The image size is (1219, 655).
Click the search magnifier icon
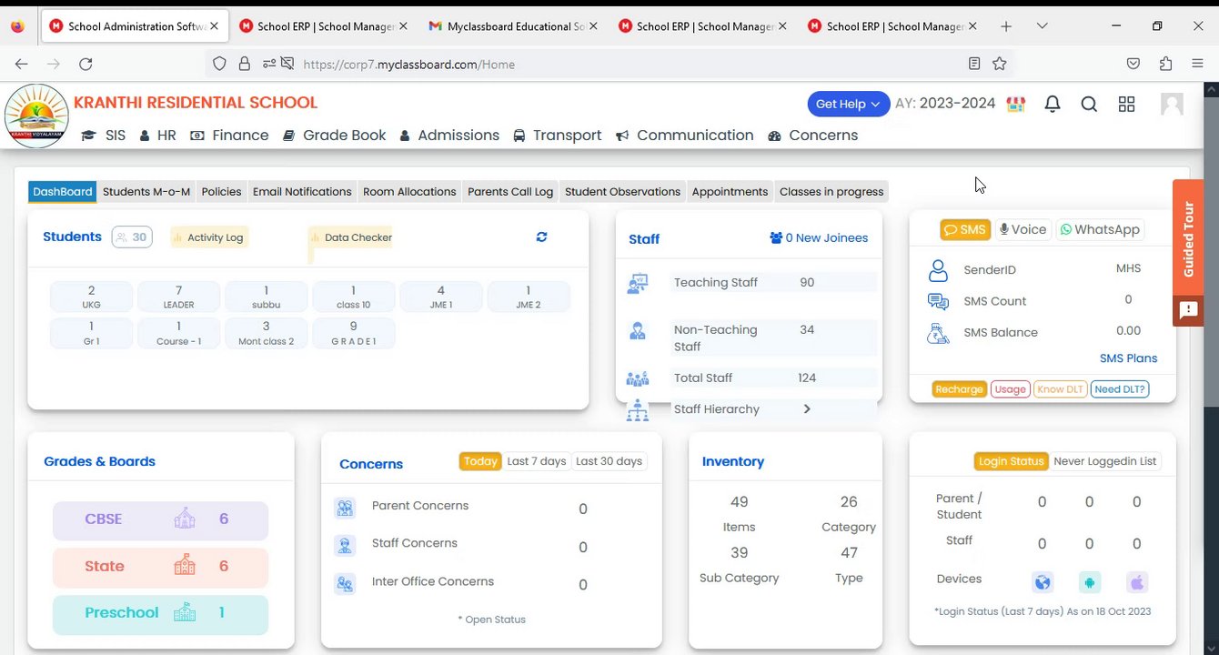pyautogui.click(x=1089, y=105)
